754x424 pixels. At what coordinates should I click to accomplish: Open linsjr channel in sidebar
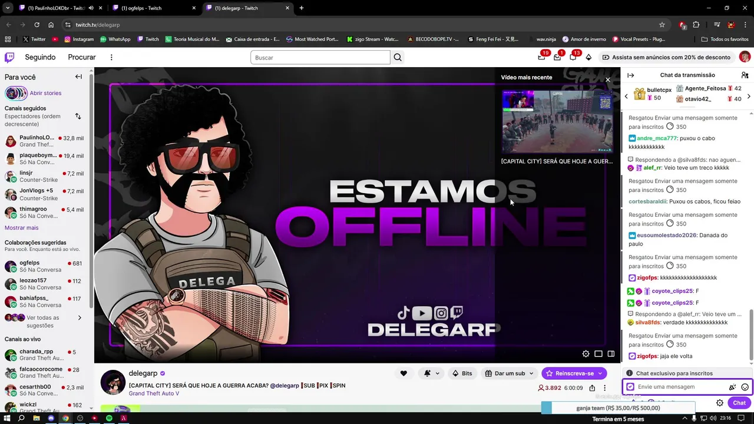pyautogui.click(x=45, y=177)
